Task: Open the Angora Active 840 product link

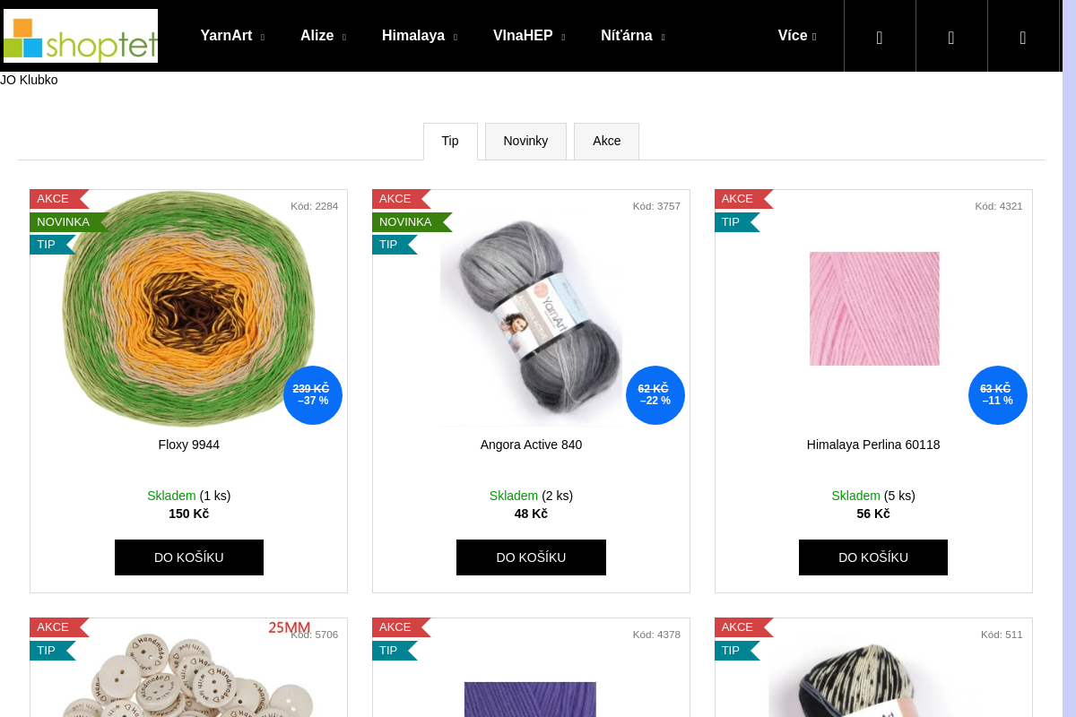Action: coord(531,445)
